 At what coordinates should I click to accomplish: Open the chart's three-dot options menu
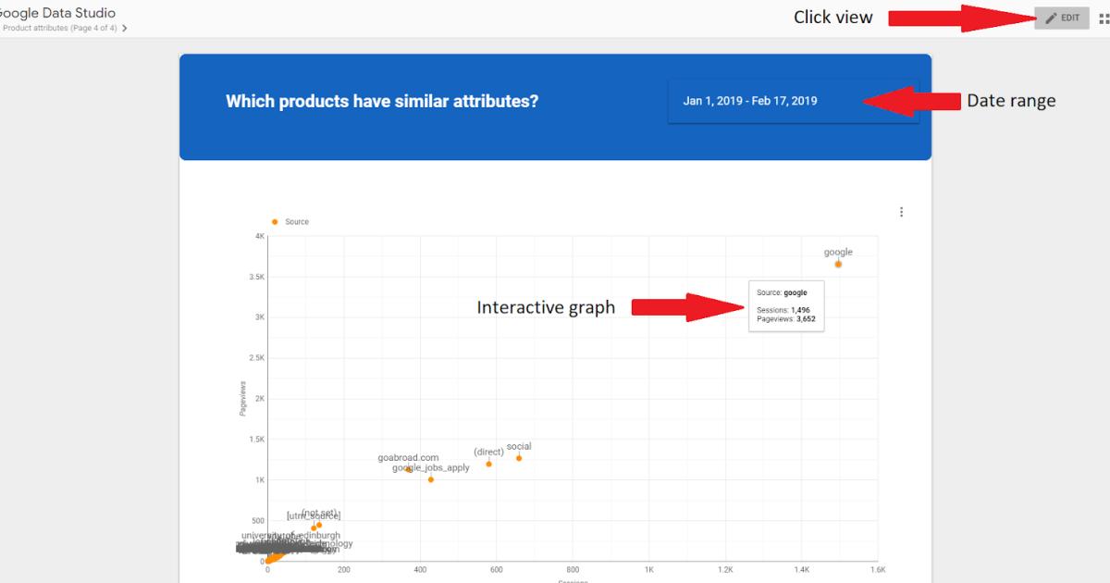tap(901, 212)
